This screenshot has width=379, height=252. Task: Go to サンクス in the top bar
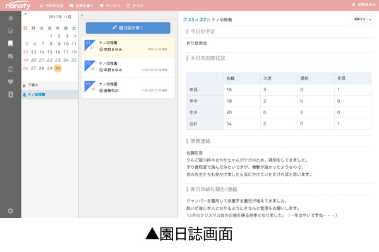[x=111, y=6]
